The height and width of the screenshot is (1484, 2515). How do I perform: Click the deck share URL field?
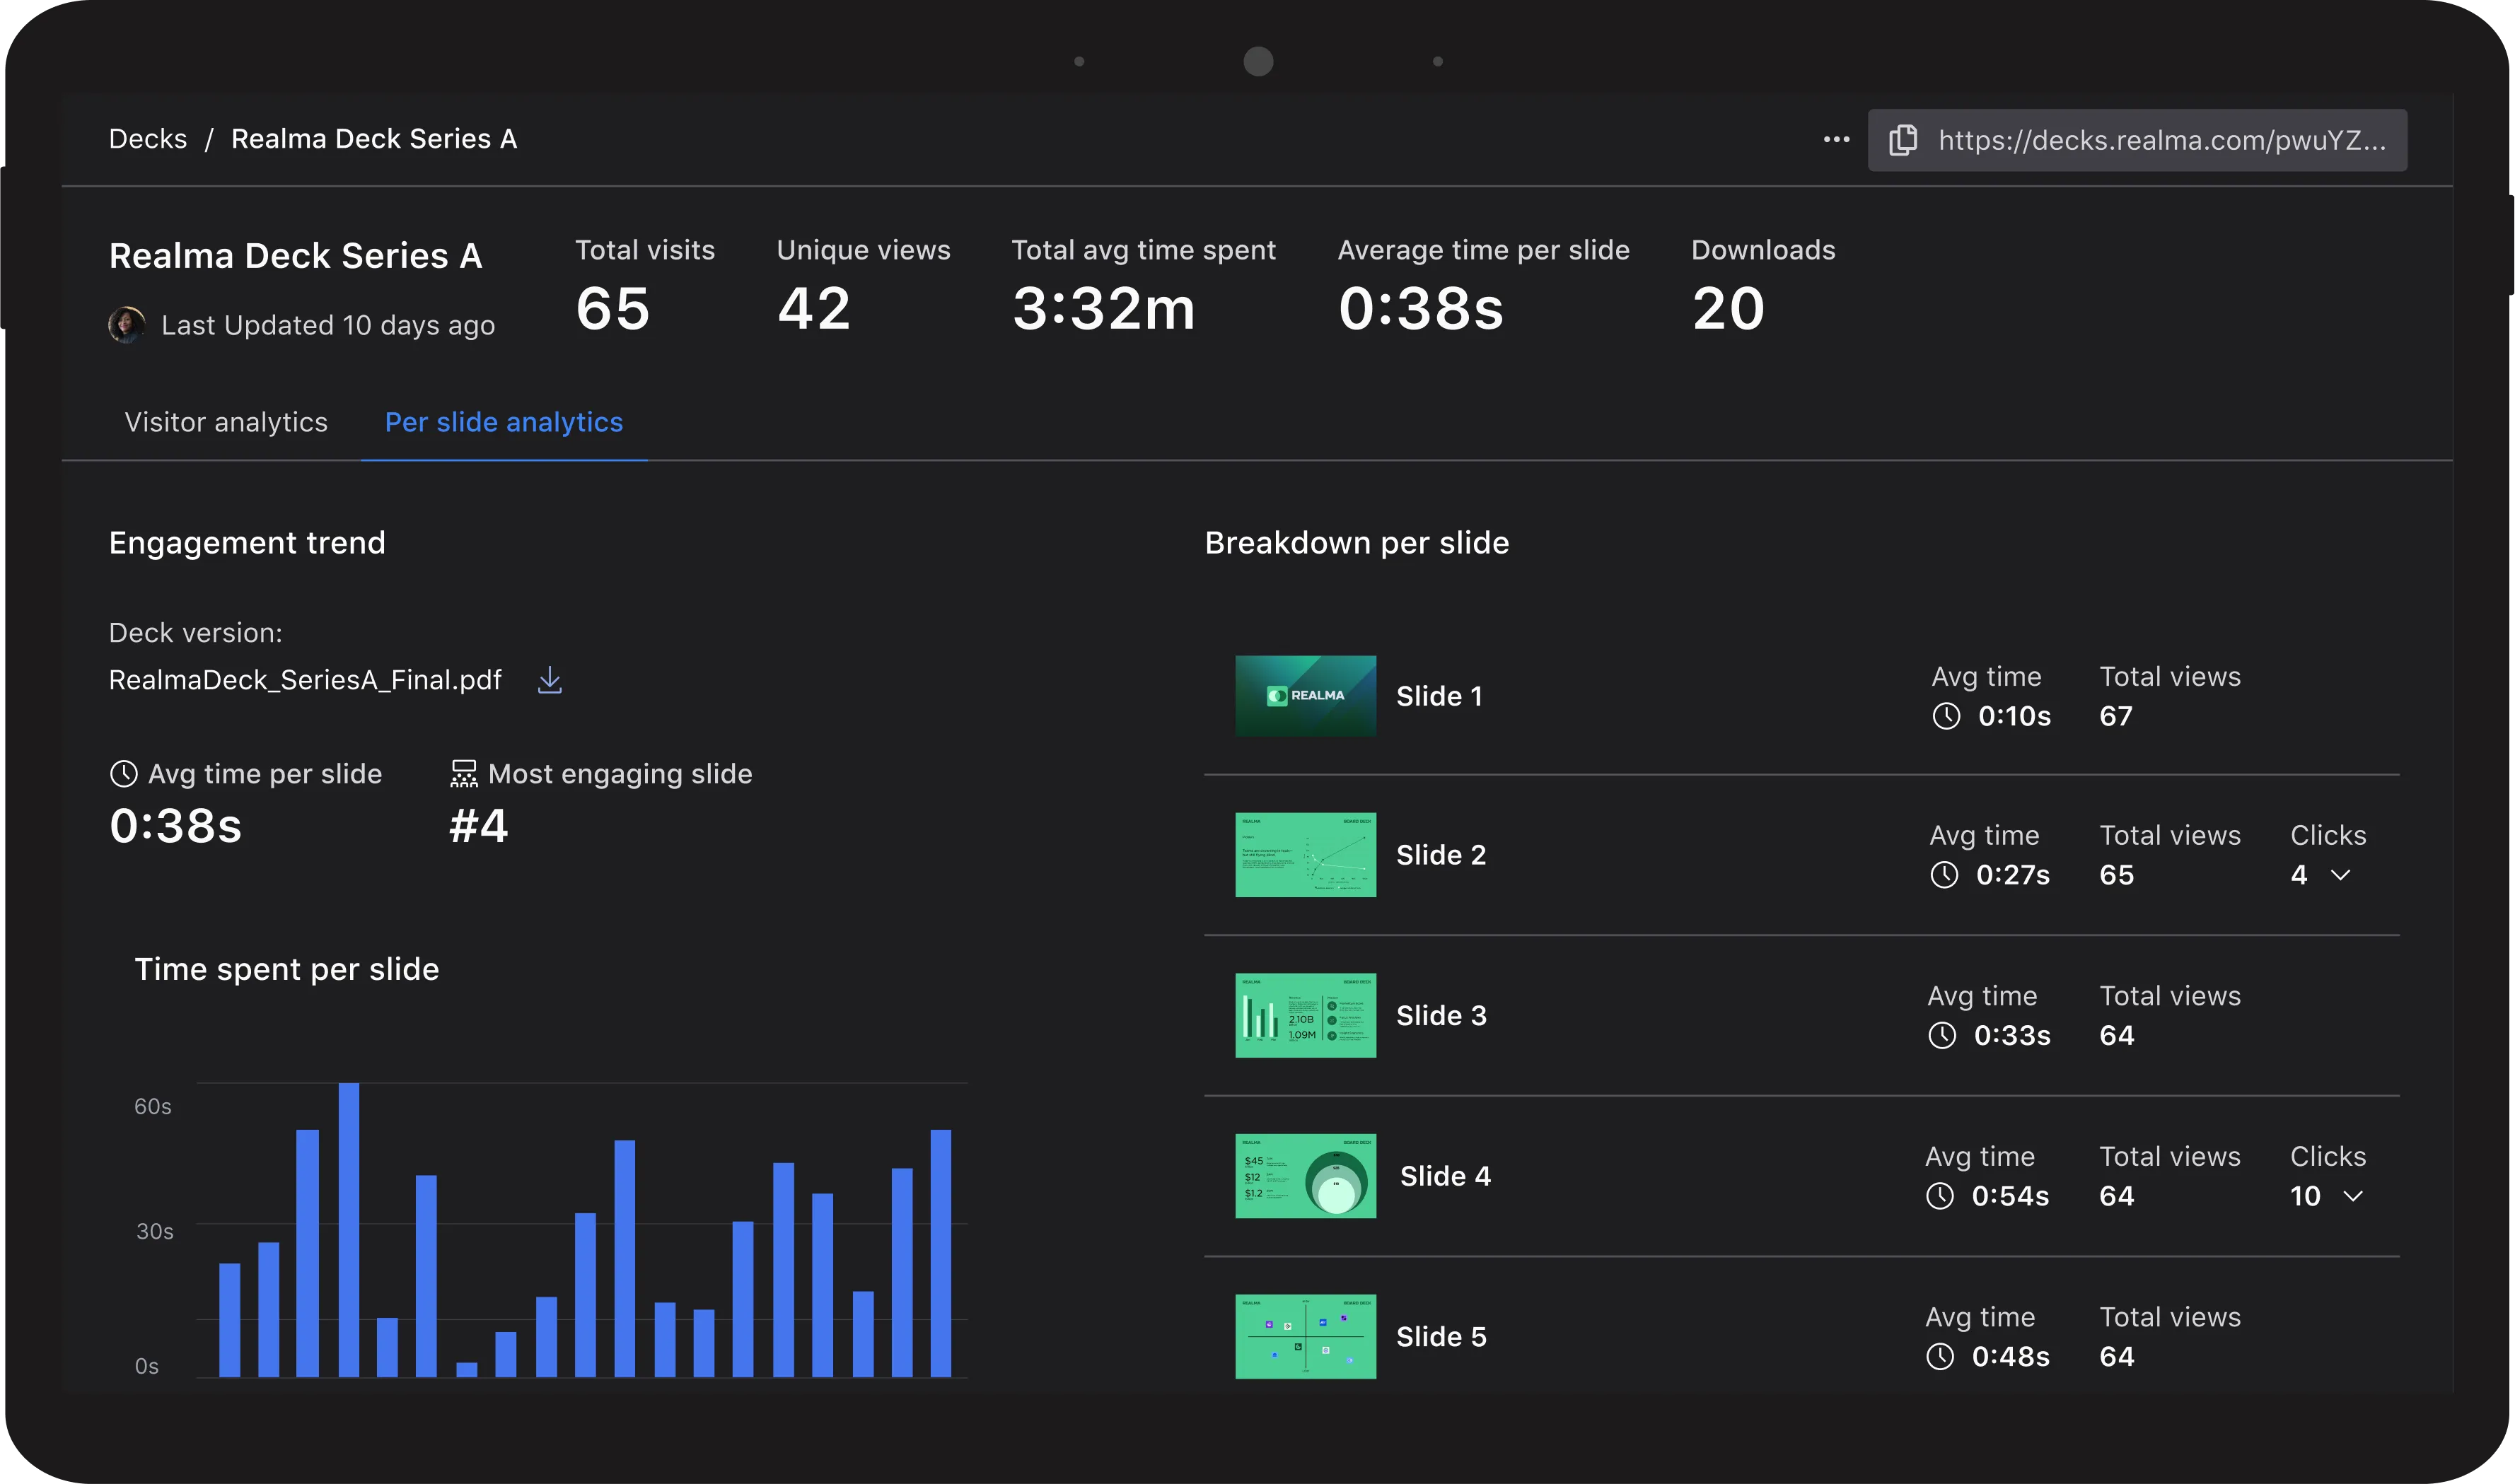click(x=2161, y=140)
